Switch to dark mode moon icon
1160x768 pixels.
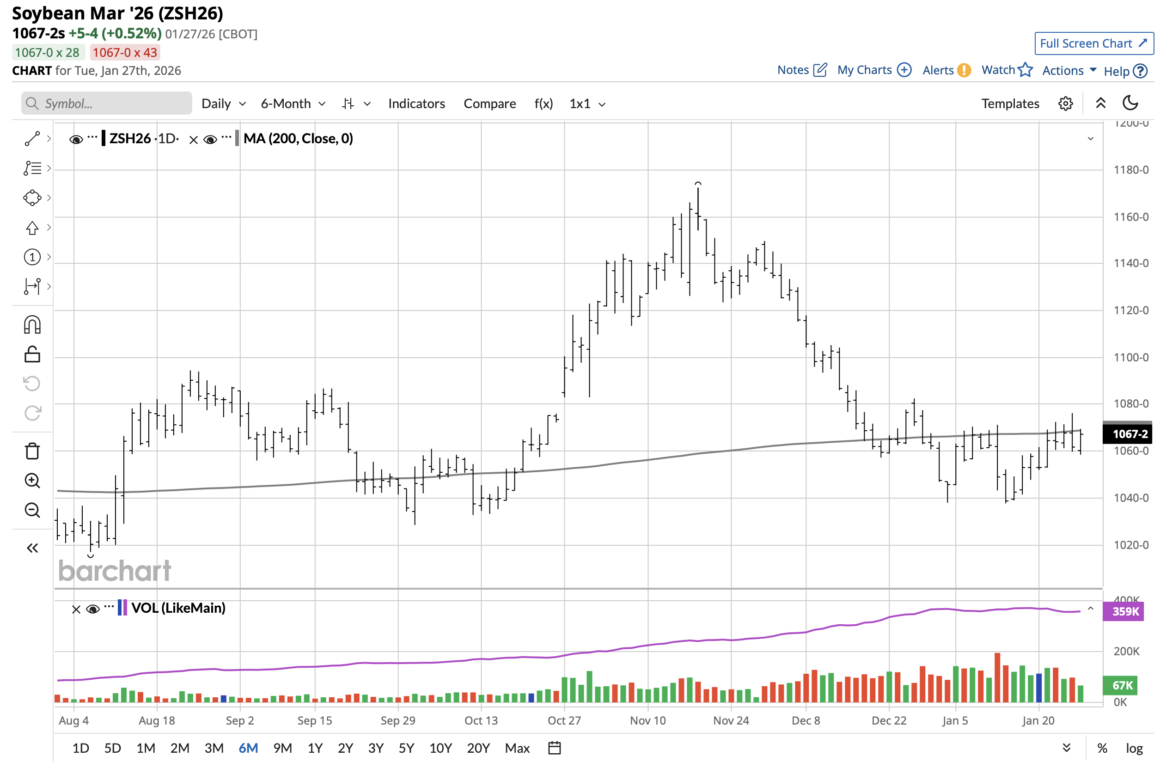1129,104
